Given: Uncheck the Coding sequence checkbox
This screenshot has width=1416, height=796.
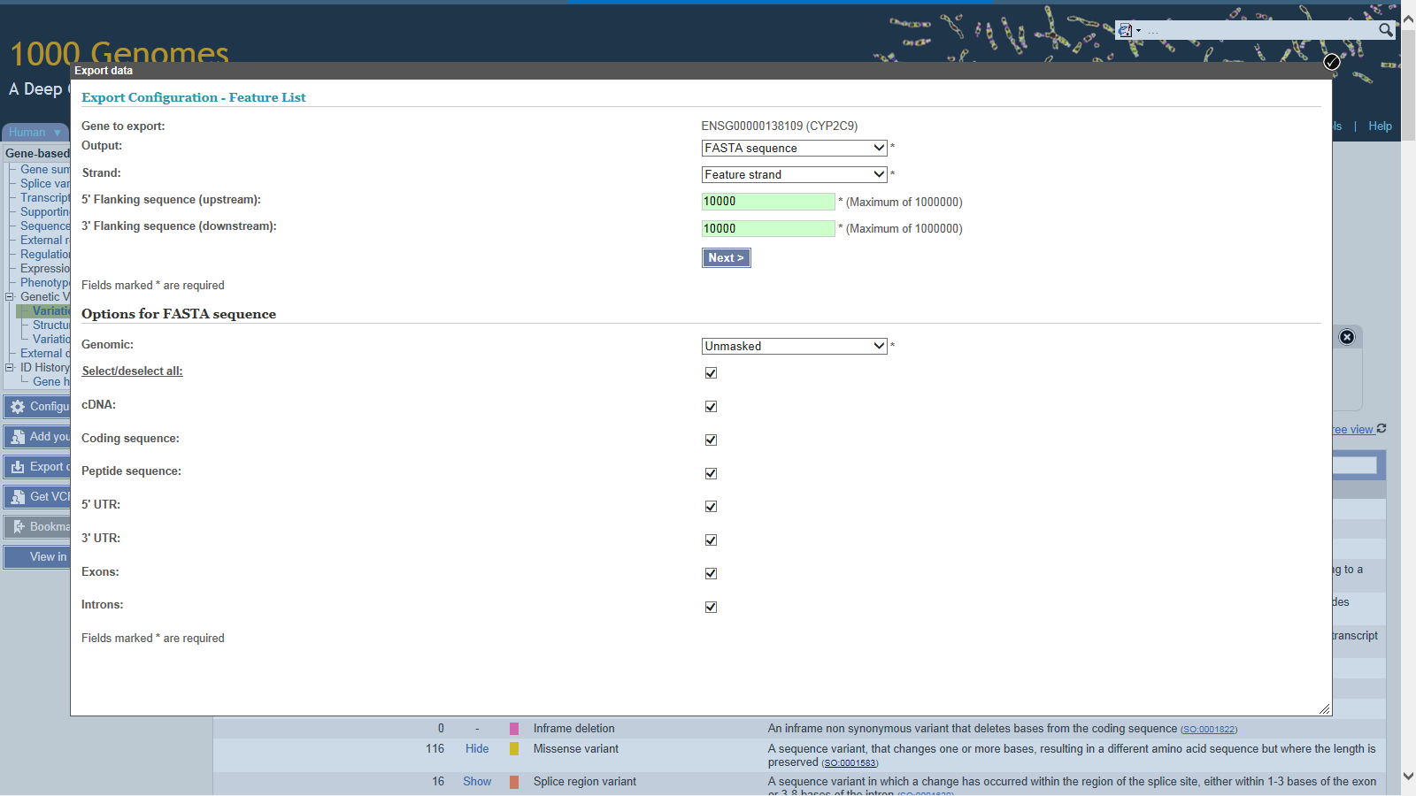Looking at the screenshot, I should click(x=711, y=440).
